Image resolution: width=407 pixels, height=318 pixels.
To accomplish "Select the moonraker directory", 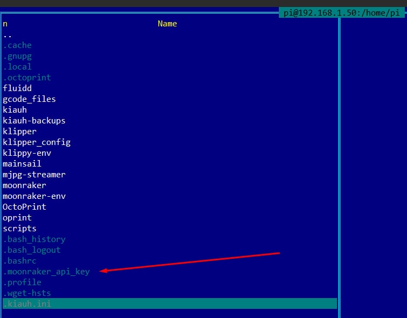I will pyautogui.click(x=25, y=185).
